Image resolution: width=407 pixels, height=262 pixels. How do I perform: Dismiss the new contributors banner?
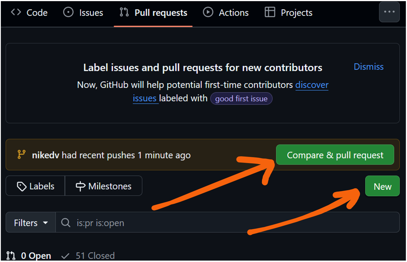click(x=368, y=67)
